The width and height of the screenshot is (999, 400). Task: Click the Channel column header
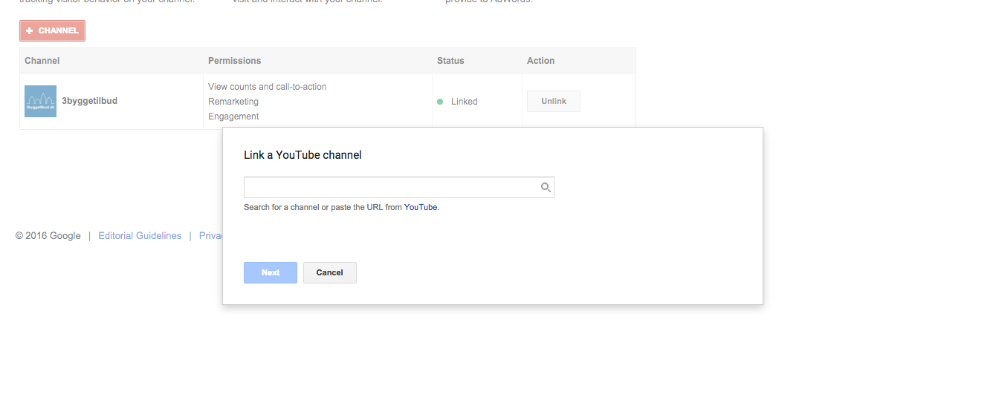[x=42, y=61]
